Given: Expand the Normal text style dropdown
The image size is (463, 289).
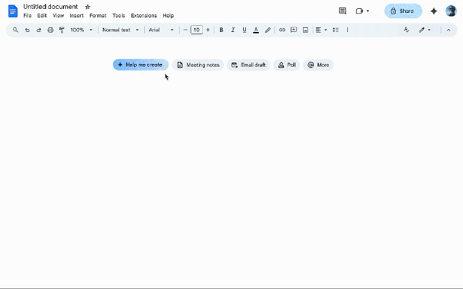Looking at the screenshot, I should (x=121, y=30).
